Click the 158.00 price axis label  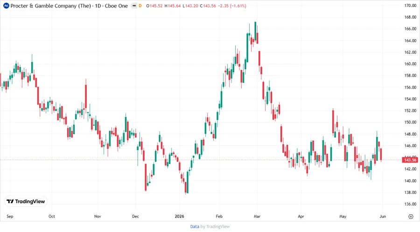[410, 75]
